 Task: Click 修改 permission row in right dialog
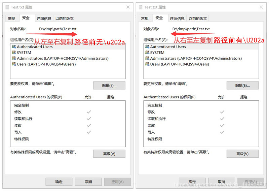coord(201,112)
